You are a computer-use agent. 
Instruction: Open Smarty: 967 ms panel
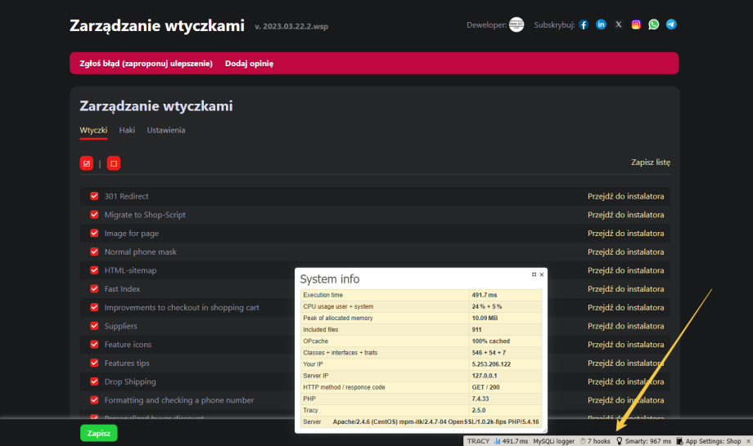click(644, 441)
